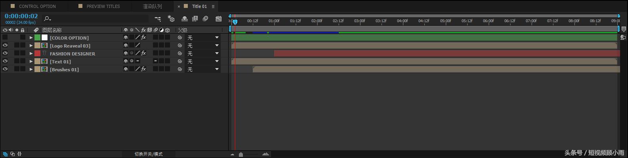Expand the Text 01 layer properties
This screenshot has width=628, height=158.
point(31,61)
